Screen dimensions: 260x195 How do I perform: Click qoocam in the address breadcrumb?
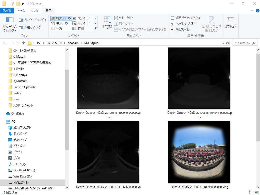click(x=73, y=43)
